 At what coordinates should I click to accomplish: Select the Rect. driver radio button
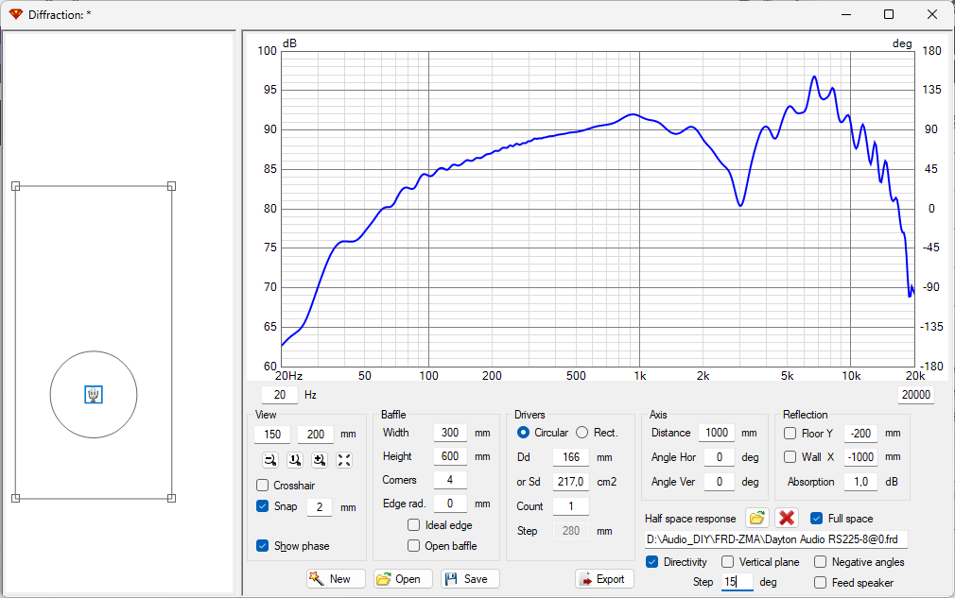tap(582, 432)
